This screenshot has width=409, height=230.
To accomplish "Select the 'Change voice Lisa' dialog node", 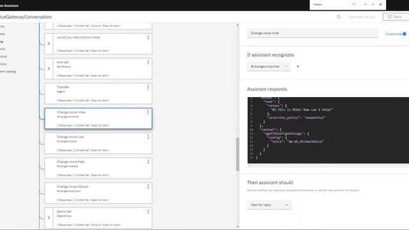I will tap(98, 143).
